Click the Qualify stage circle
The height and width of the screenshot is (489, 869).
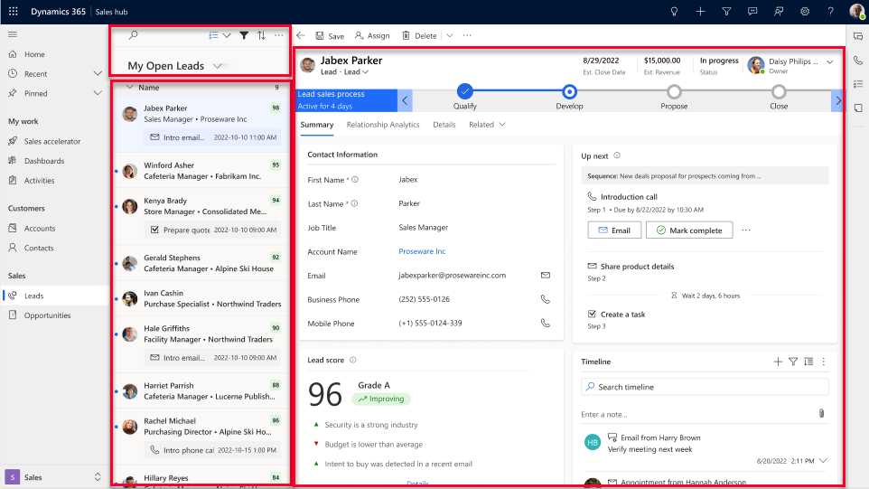464,91
